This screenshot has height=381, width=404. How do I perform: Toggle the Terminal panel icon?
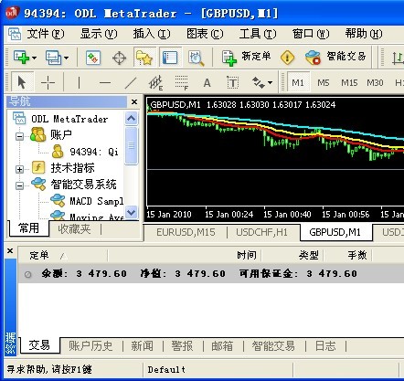click(170, 58)
